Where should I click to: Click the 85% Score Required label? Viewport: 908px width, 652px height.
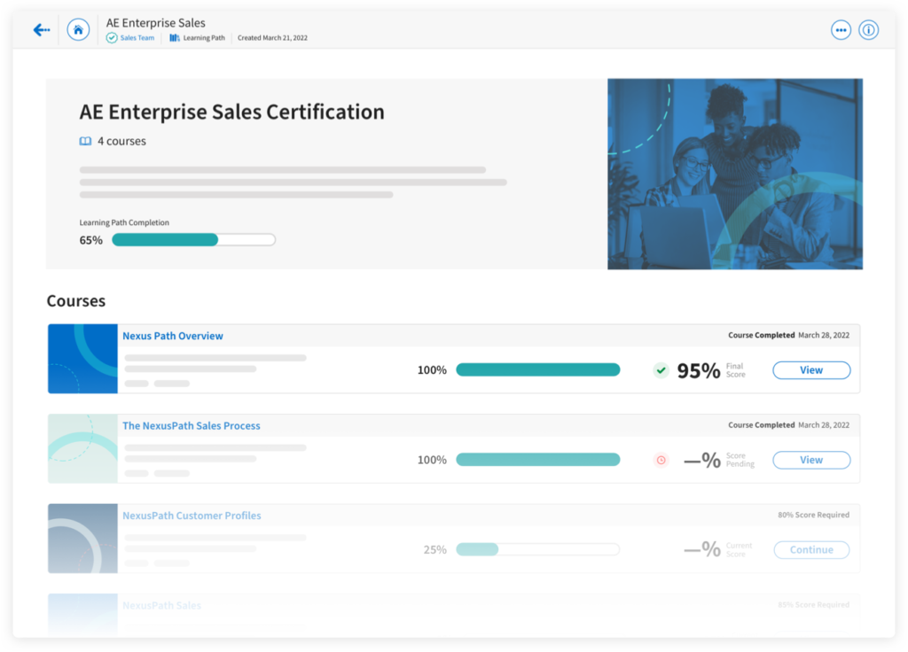click(x=814, y=605)
